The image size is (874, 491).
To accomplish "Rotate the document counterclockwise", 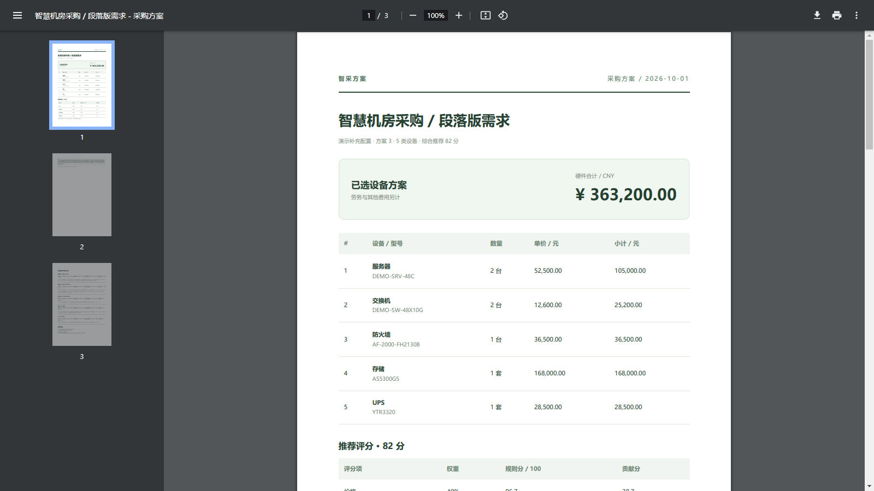I will click(x=503, y=15).
